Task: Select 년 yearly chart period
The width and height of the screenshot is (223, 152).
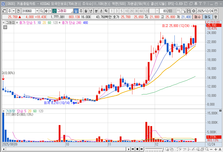Action: pyautogui.click(x=91, y=11)
